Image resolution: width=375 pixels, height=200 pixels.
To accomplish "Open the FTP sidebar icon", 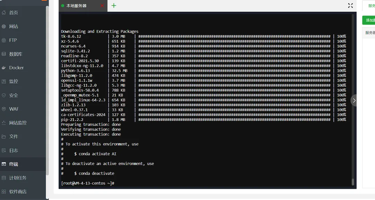I will (4, 40).
